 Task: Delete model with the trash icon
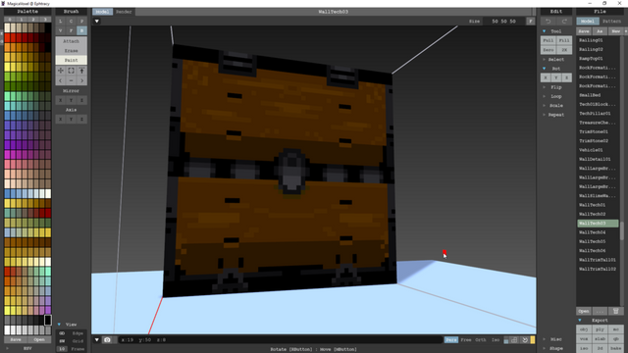coord(615,311)
